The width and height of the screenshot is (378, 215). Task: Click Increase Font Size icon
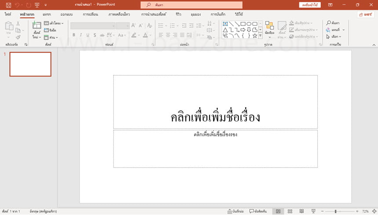[133, 26]
